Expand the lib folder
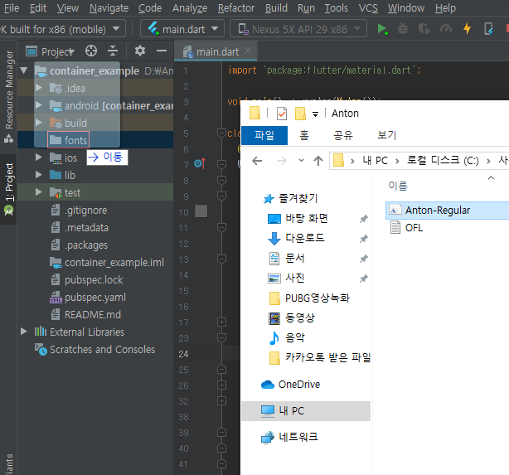Screen dimensions: 509x475 [x=38, y=175]
